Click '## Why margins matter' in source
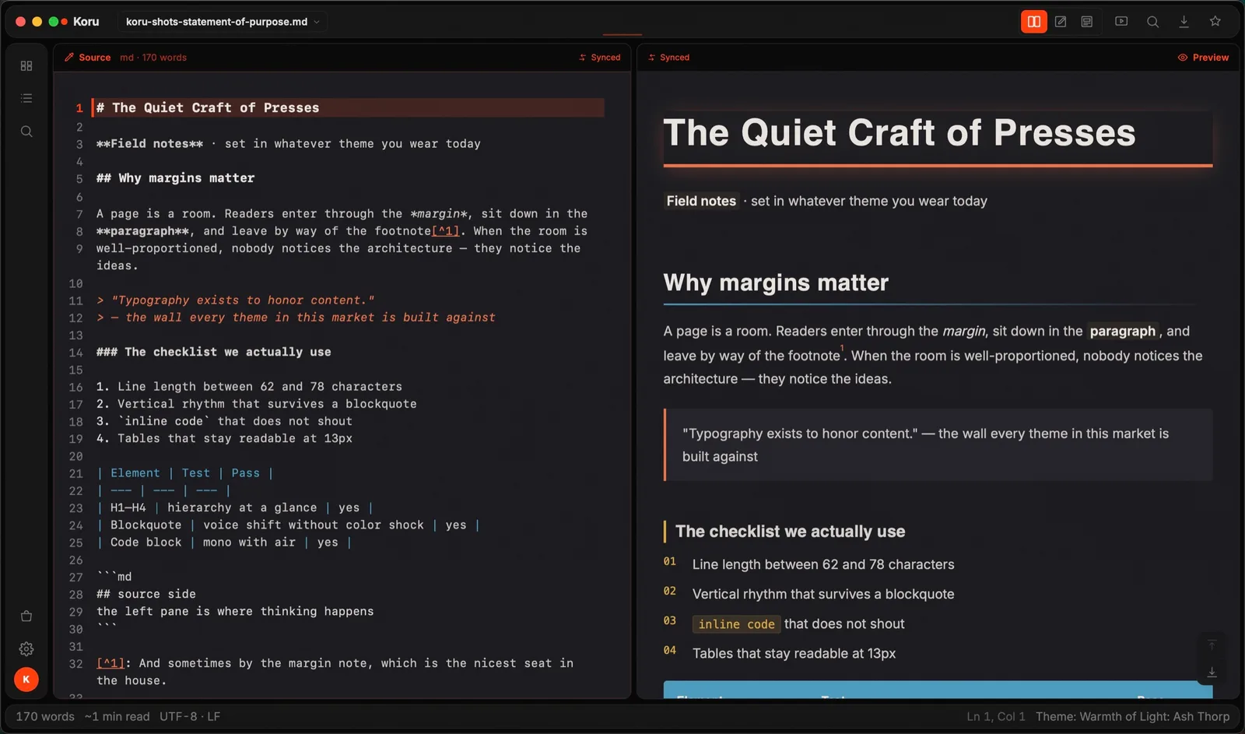Image resolution: width=1245 pixels, height=734 pixels. point(175,178)
